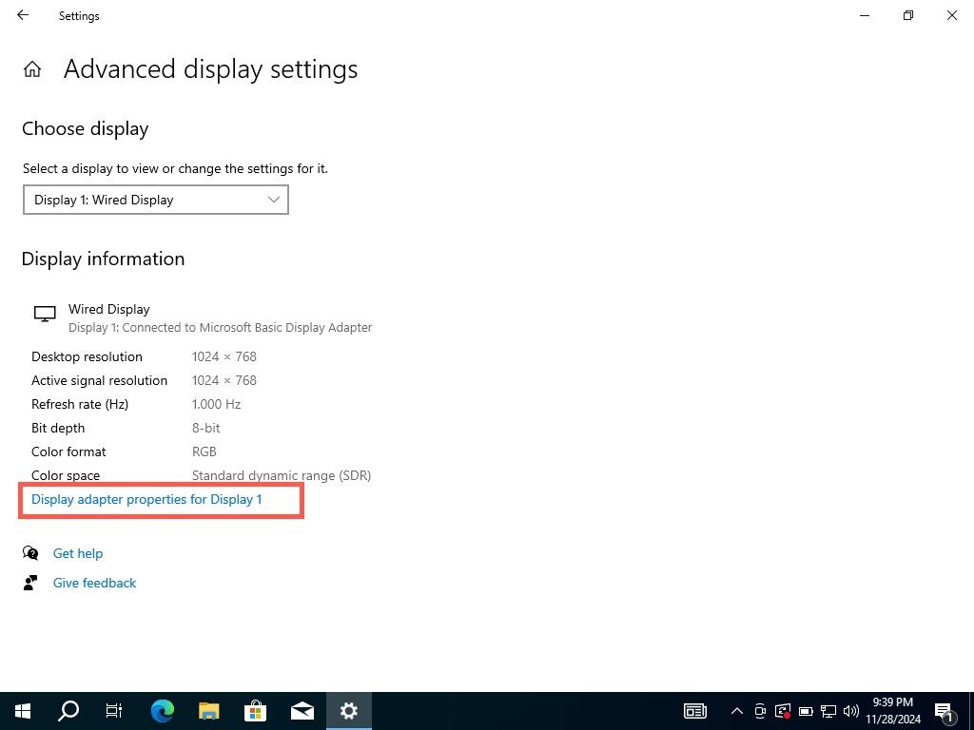Open File Explorer from taskbar
974x730 pixels.
pyautogui.click(x=208, y=711)
